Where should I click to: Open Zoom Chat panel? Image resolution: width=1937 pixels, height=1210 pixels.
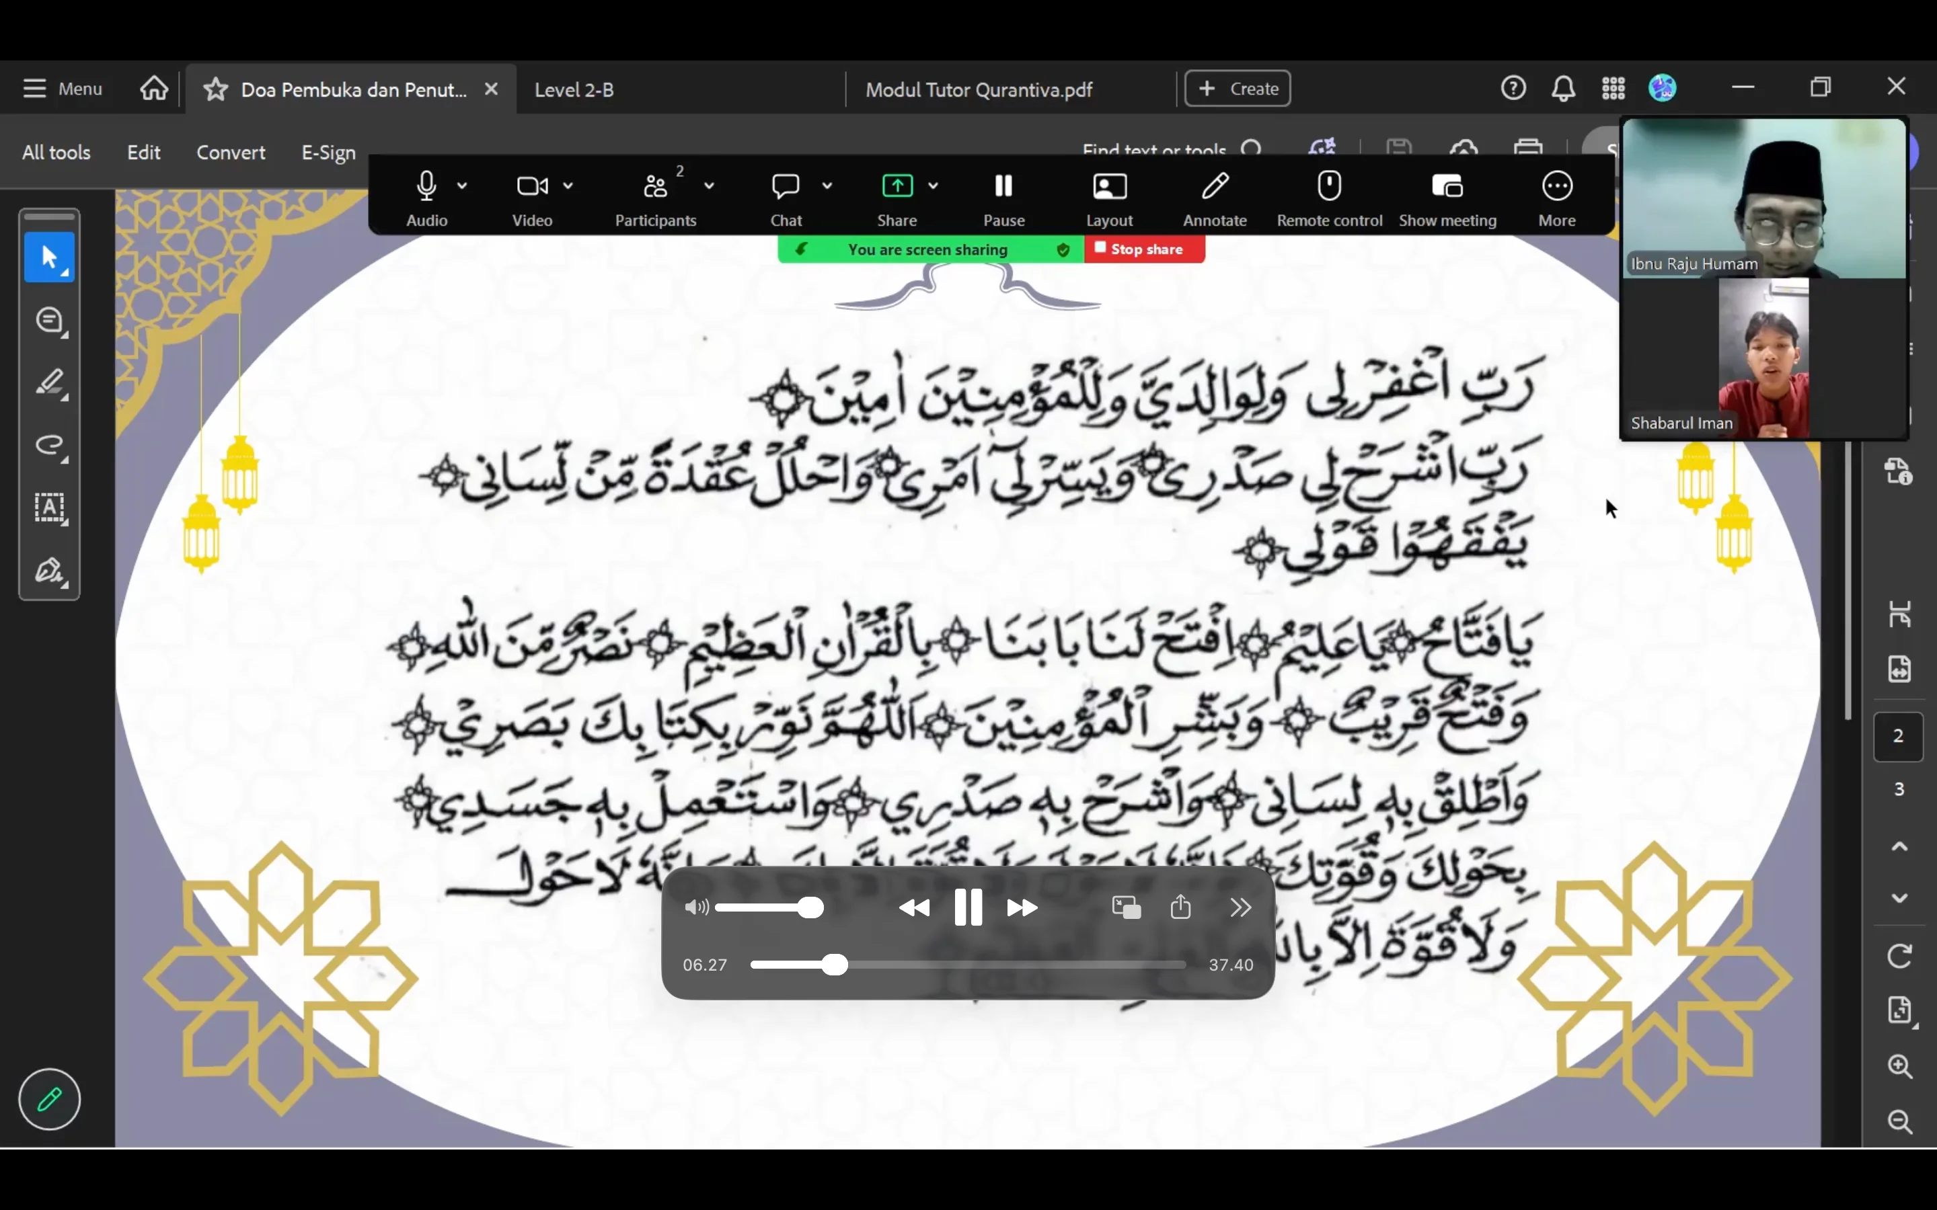pyautogui.click(x=786, y=198)
